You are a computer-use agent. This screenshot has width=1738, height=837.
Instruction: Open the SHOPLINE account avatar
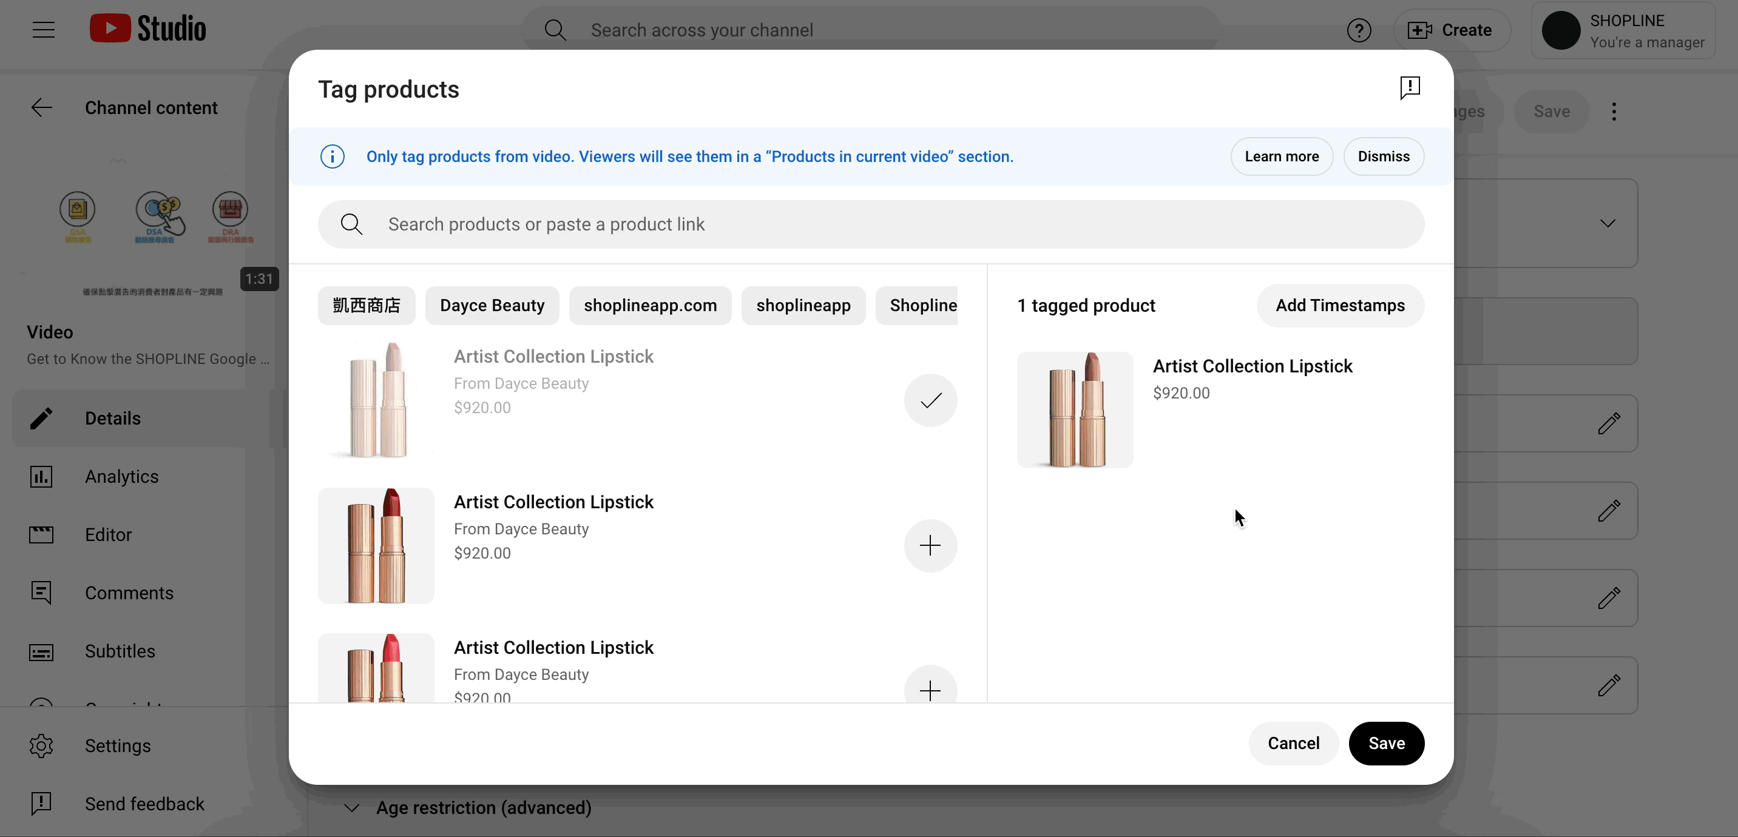click(x=1561, y=30)
